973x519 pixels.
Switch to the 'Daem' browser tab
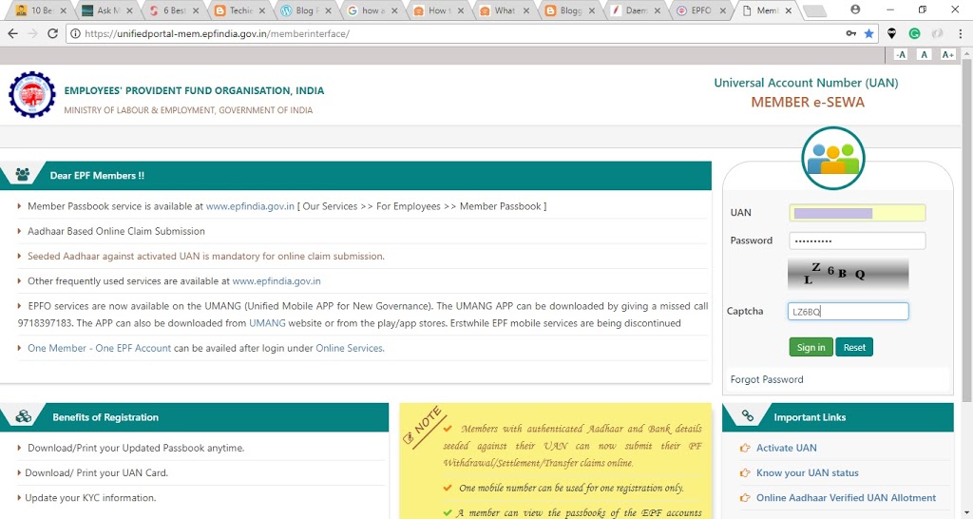pos(636,10)
